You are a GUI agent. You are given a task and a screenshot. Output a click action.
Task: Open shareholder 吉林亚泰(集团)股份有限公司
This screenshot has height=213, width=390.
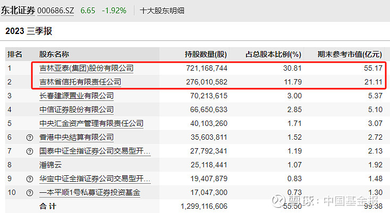pyautogui.click(x=86, y=68)
